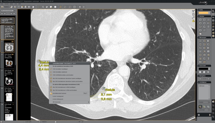The image size is (215, 123).
Task: Toggle the lock icon in viewer corner
Action: [193, 14]
